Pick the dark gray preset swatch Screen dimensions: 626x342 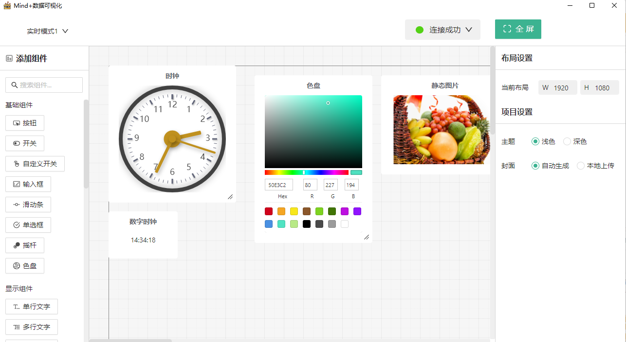(x=319, y=224)
